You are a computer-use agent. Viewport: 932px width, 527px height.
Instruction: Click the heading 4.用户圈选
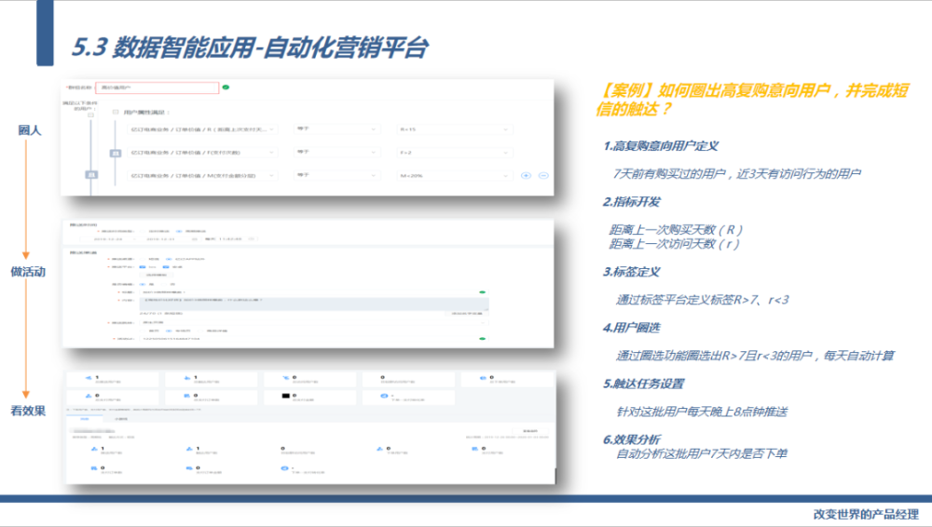click(632, 328)
